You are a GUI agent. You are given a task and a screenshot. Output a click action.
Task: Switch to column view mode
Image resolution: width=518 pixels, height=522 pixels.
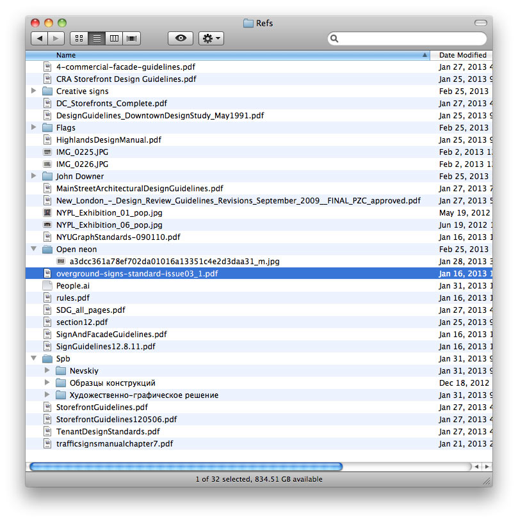tap(115, 39)
